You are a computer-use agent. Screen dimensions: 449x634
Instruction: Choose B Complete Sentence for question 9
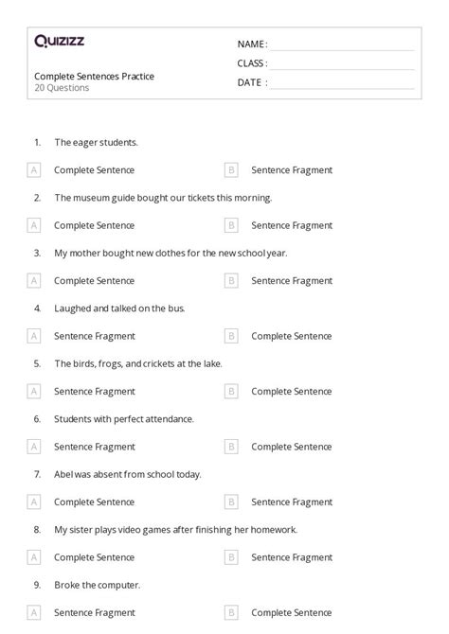click(231, 613)
